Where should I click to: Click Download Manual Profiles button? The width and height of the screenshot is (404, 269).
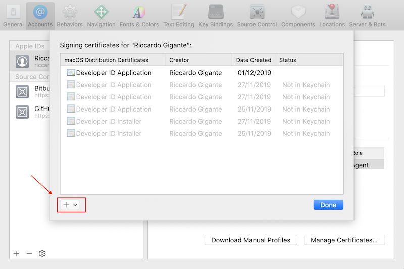pyautogui.click(x=250, y=240)
